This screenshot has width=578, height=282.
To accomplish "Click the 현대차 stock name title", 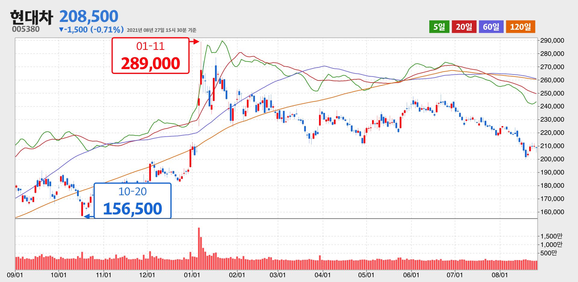I will (32, 17).
